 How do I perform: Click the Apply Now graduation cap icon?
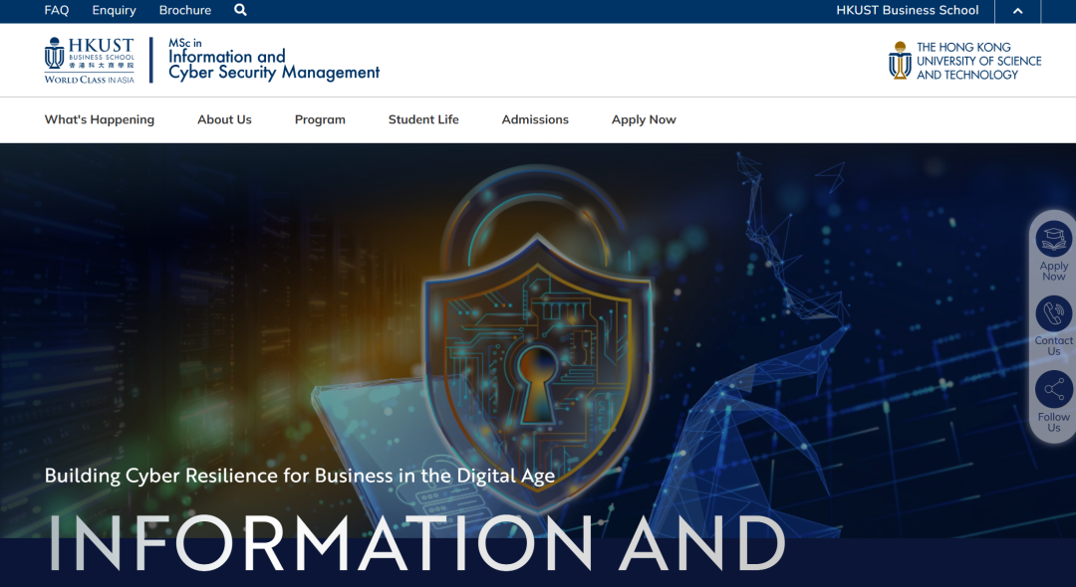[x=1053, y=239]
